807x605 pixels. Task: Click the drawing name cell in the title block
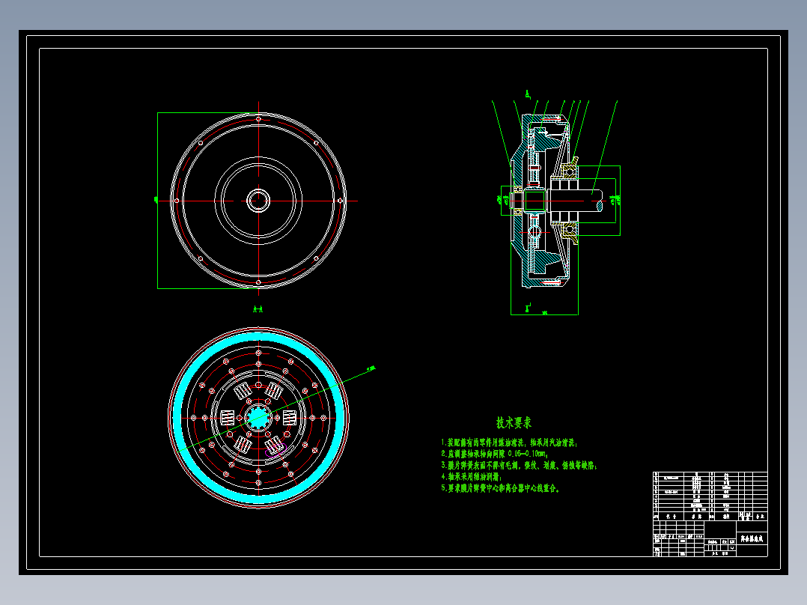pos(752,539)
